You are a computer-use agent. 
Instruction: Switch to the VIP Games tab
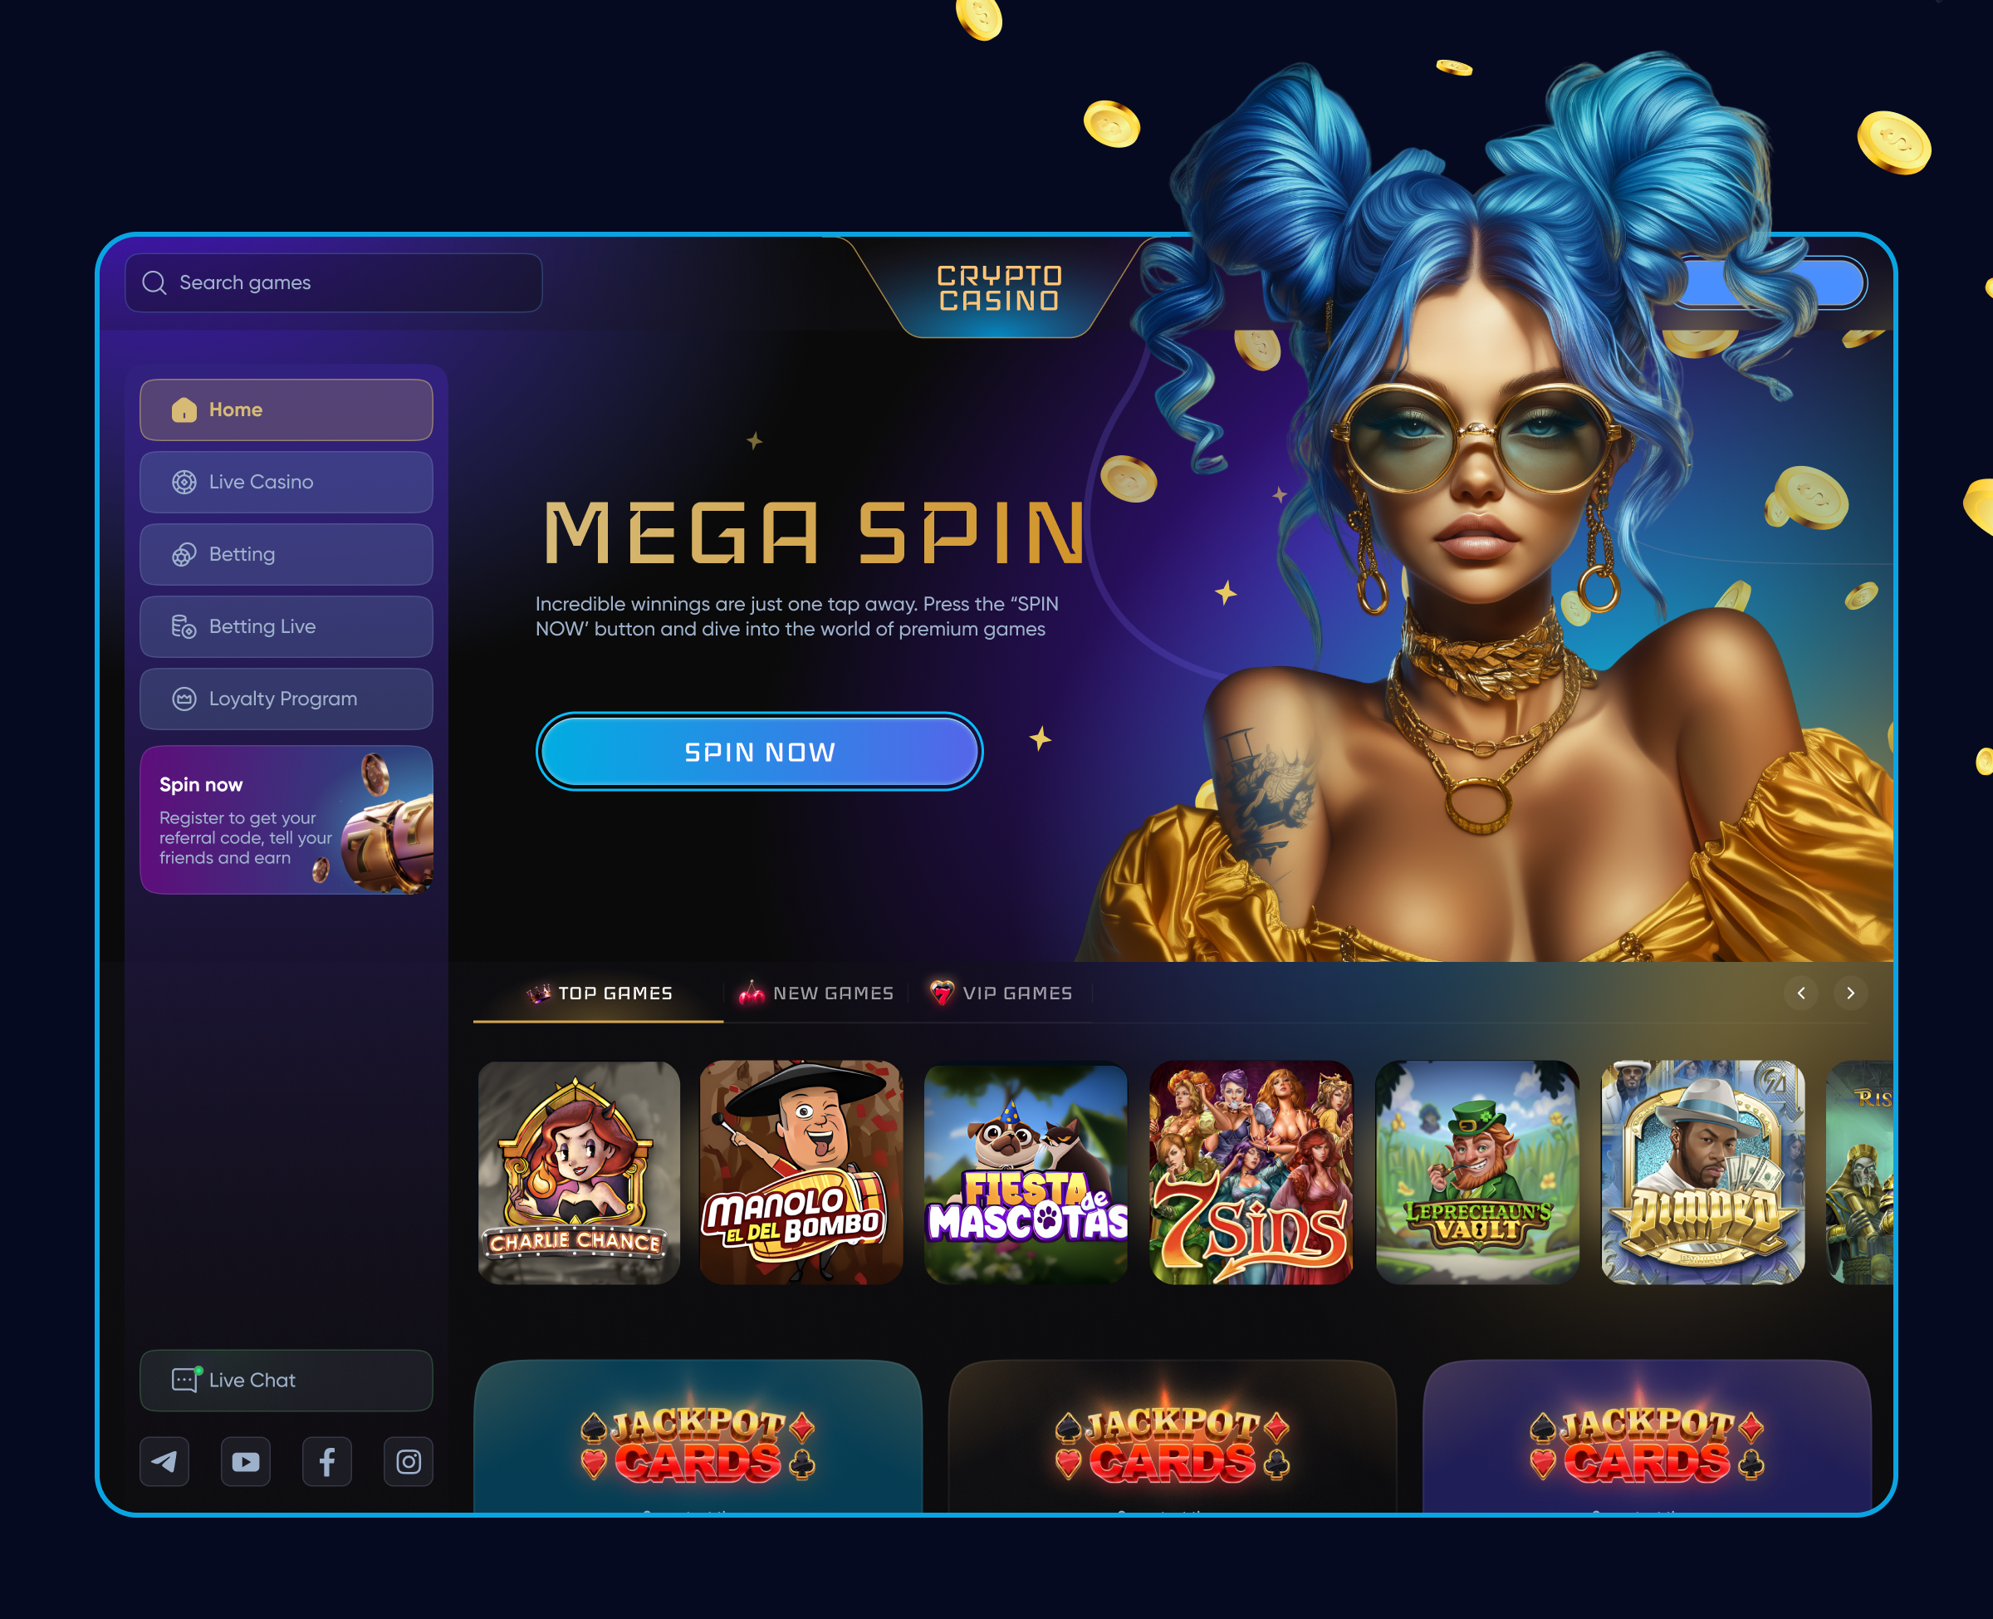(1000, 993)
